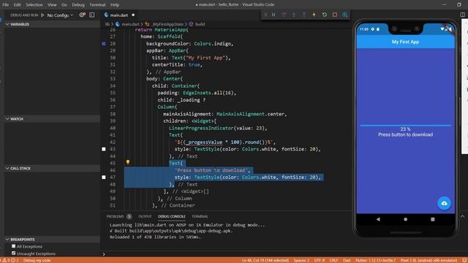Step into in the debug toolbar
Screen dimensions: 468x263
click(x=294, y=15)
